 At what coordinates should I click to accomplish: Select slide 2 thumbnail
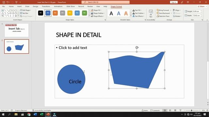[17, 46]
